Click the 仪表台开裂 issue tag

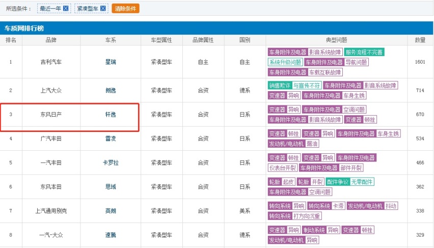point(283,168)
